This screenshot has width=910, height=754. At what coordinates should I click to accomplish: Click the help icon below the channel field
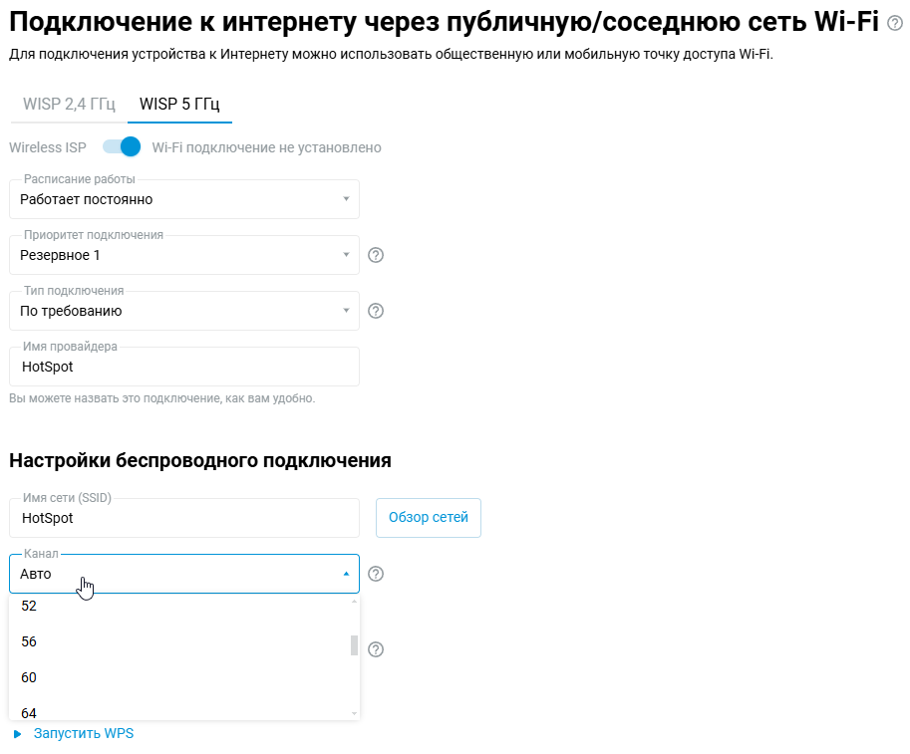pos(376,649)
